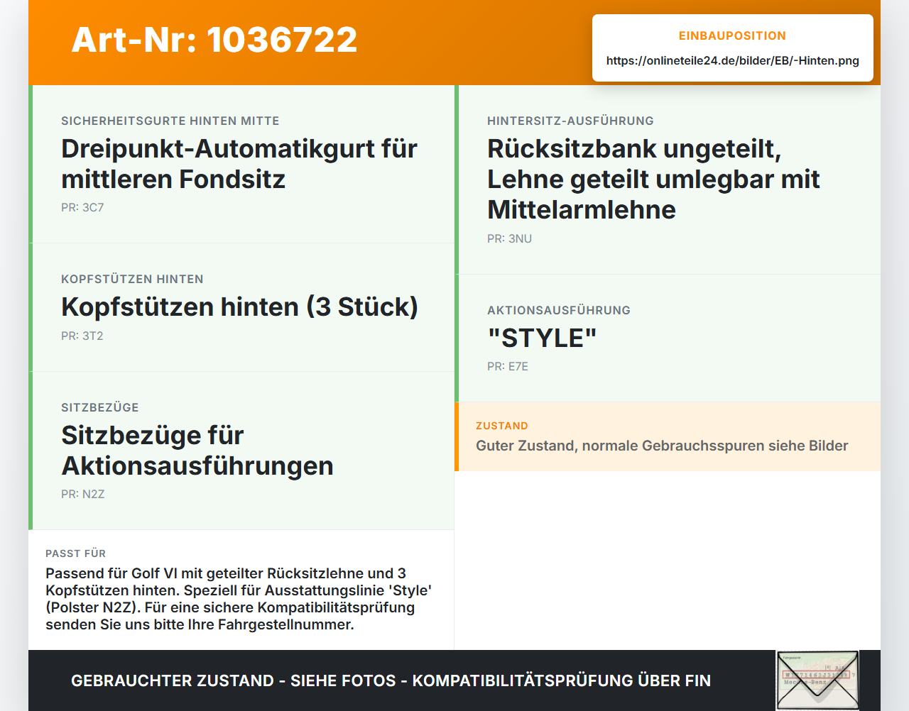The width and height of the screenshot is (909, 711).
Task: Click the PR: N2Z code
Action: [x=83, y=494]
